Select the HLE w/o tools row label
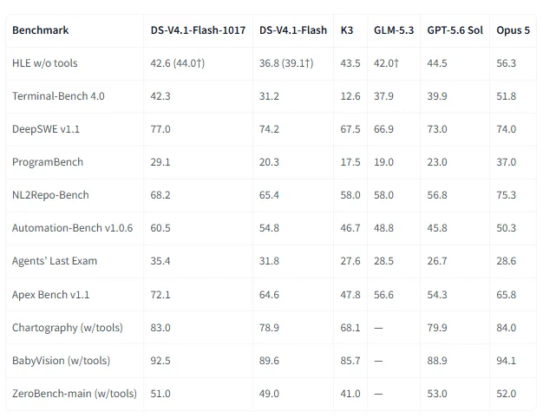This screenshot has width=543, height=418. 45,63
